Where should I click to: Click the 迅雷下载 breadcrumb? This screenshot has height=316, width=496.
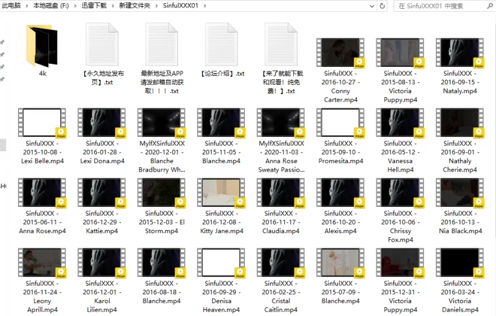[x=94, y=6]
